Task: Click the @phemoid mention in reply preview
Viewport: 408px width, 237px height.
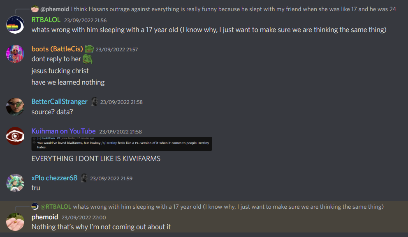Action: [x=55, y=9]
